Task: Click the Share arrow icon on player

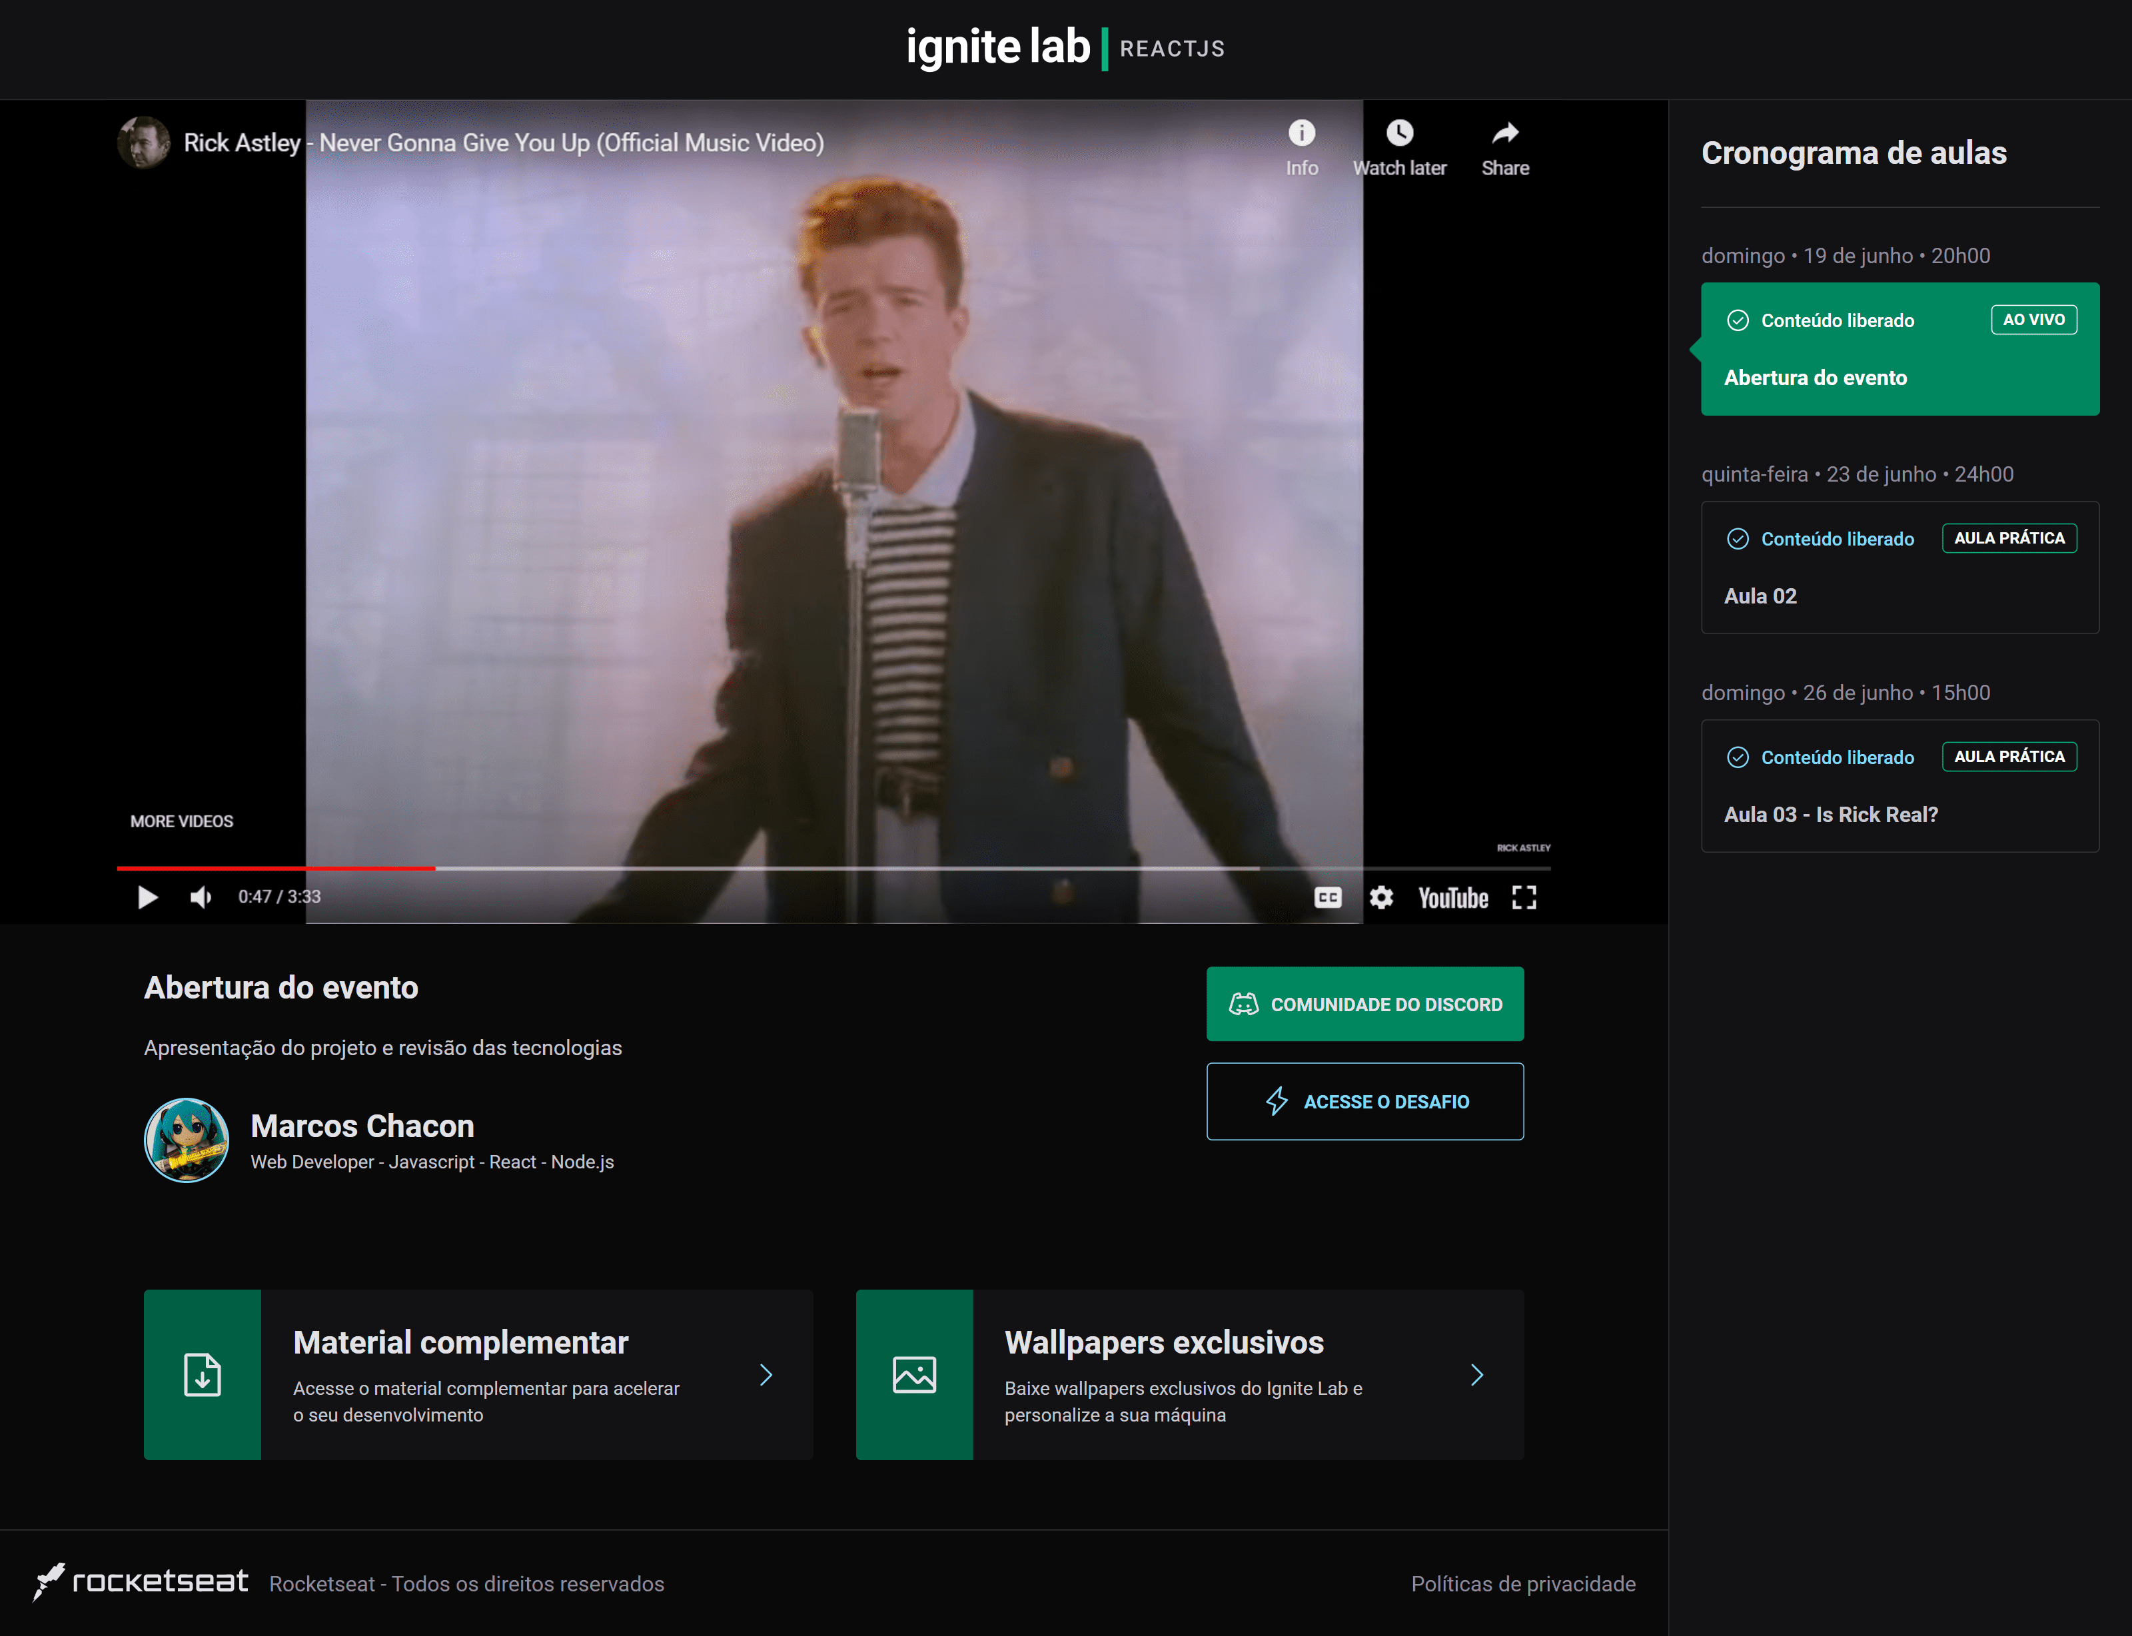Action: point(1505,133)
